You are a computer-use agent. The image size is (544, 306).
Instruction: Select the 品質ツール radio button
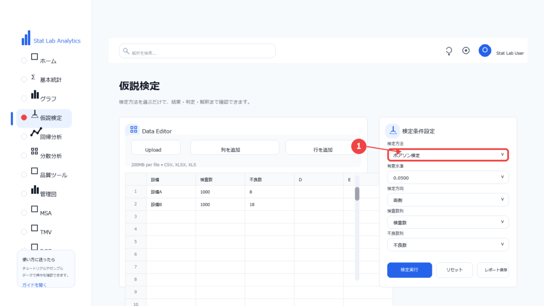pyautogui.click(x=24, y=175)
